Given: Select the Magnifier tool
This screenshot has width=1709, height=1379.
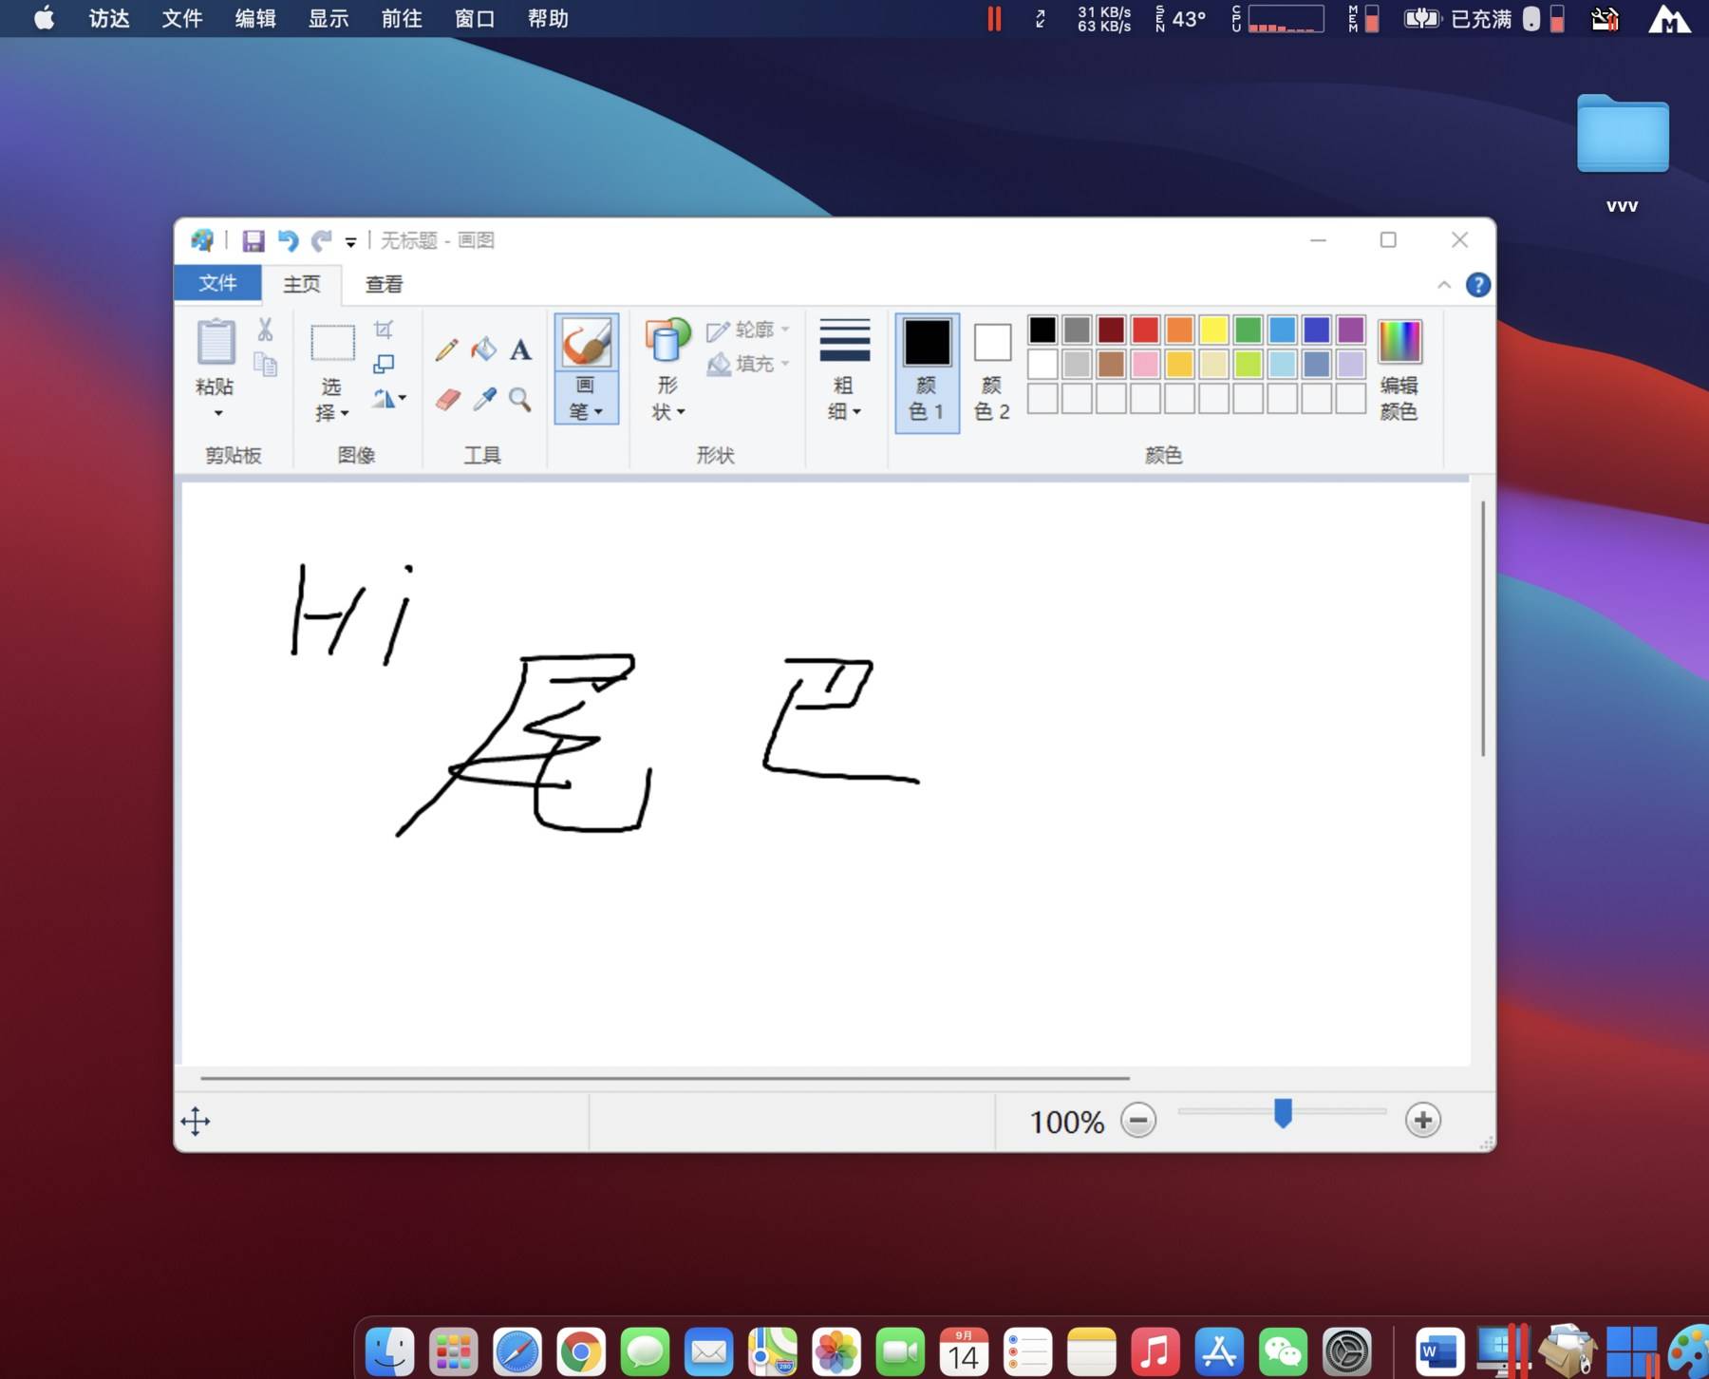Looking at the screenshot, I should click(x=519, y=400).
